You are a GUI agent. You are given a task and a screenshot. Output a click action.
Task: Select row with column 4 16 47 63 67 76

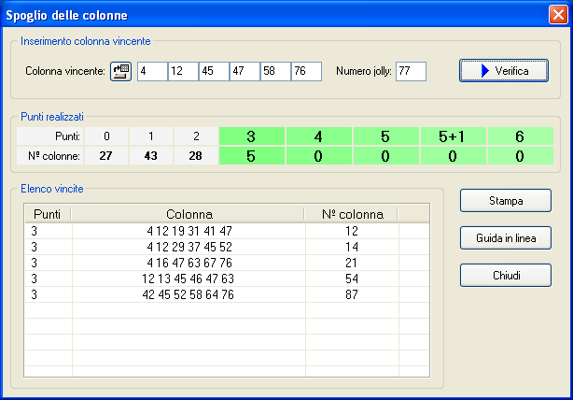tap(227, 263)
